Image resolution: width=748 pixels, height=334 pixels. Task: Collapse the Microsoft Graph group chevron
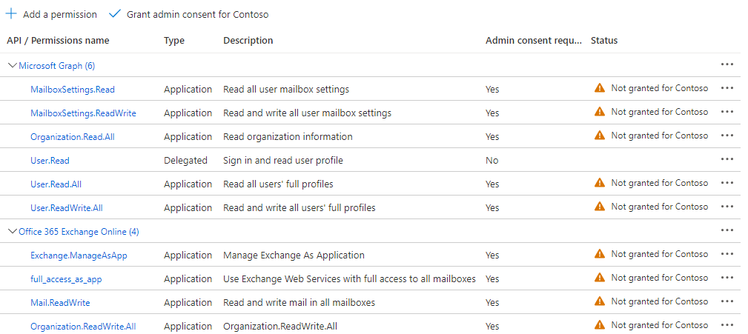point(12,65)
